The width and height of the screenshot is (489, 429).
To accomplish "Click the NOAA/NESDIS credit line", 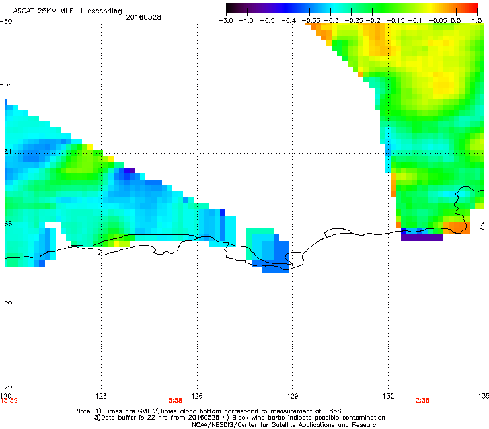I will pos(285,425).
